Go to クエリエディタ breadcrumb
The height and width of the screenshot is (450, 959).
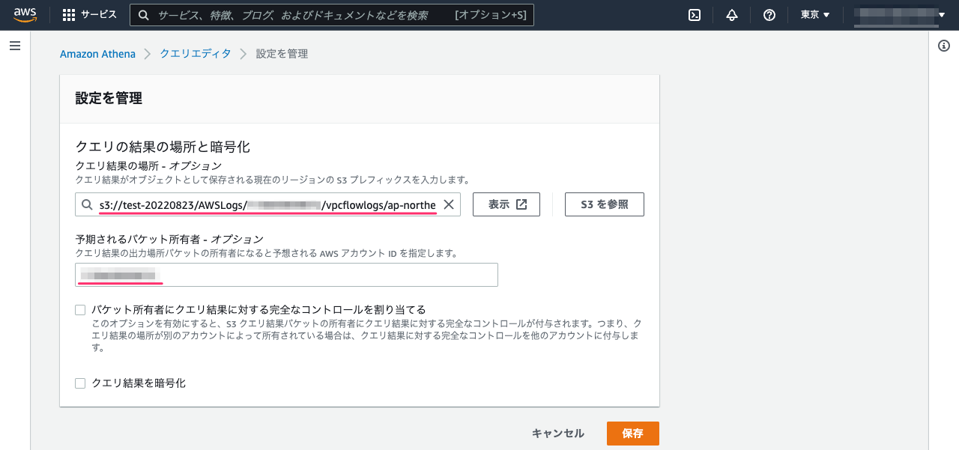point(196,54)
